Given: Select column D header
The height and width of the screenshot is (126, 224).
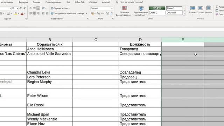Looking at the screenshot, I should pyautogui.click(x=140, y=40).
